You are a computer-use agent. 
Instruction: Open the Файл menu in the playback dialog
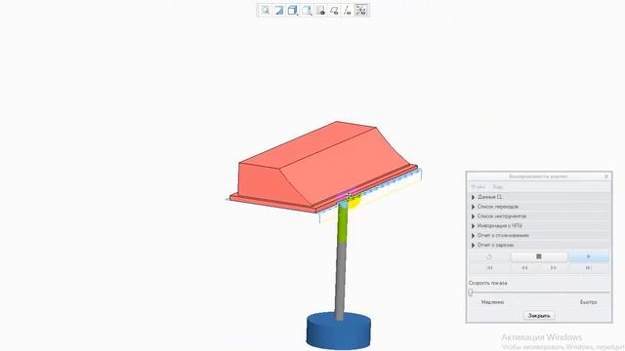(x=478, y=186)
